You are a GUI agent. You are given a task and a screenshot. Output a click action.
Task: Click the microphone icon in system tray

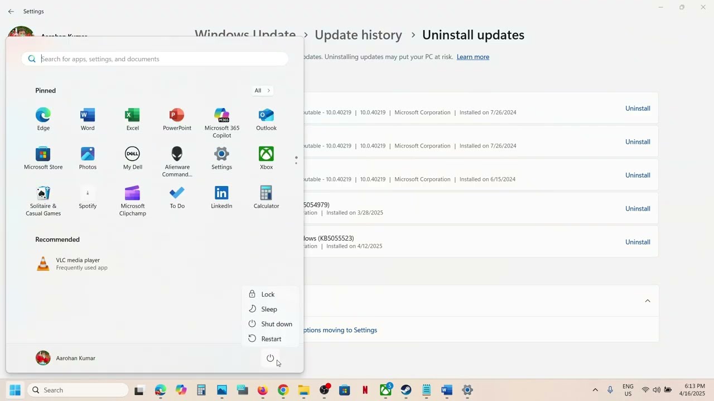pos(610,390)
